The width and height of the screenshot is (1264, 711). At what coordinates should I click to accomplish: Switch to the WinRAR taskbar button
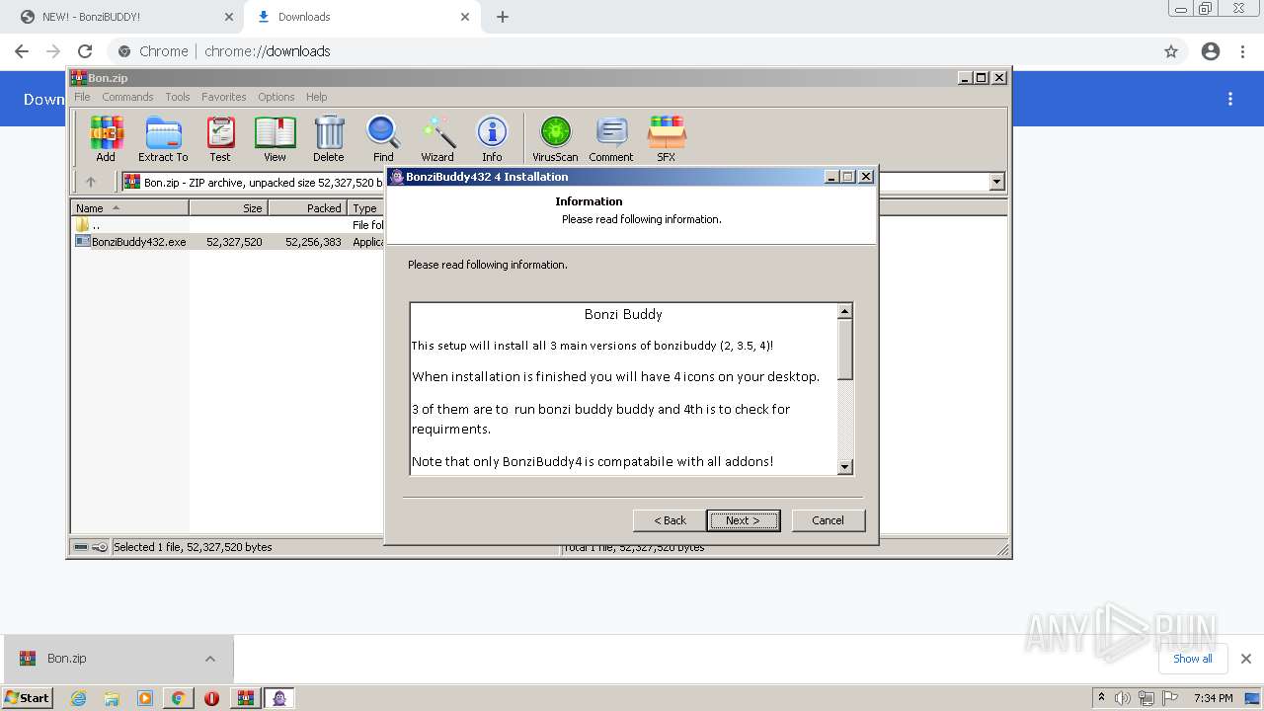point(246,698)
